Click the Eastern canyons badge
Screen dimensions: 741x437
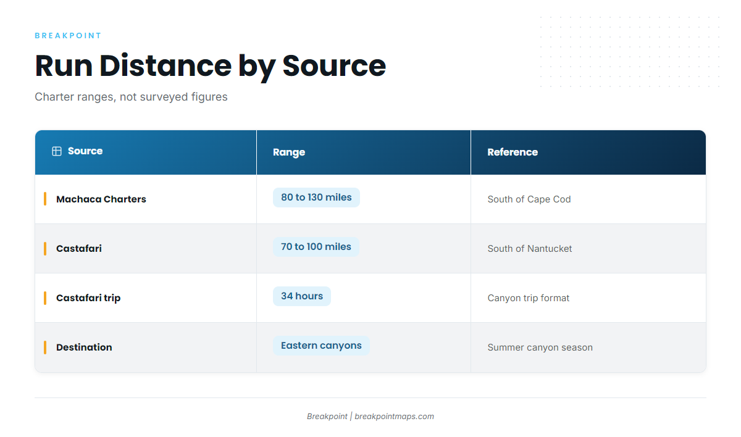321,346
